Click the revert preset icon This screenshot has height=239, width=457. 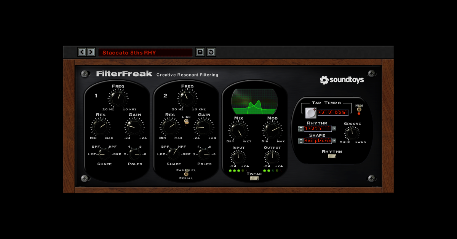click(x=211, y=52)
